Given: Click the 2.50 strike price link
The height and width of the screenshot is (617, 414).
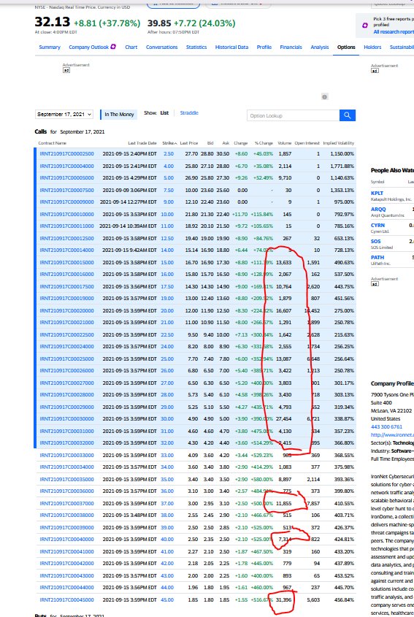Looking at the screenshot, I should pyautogui.click(x=169, y=154).
